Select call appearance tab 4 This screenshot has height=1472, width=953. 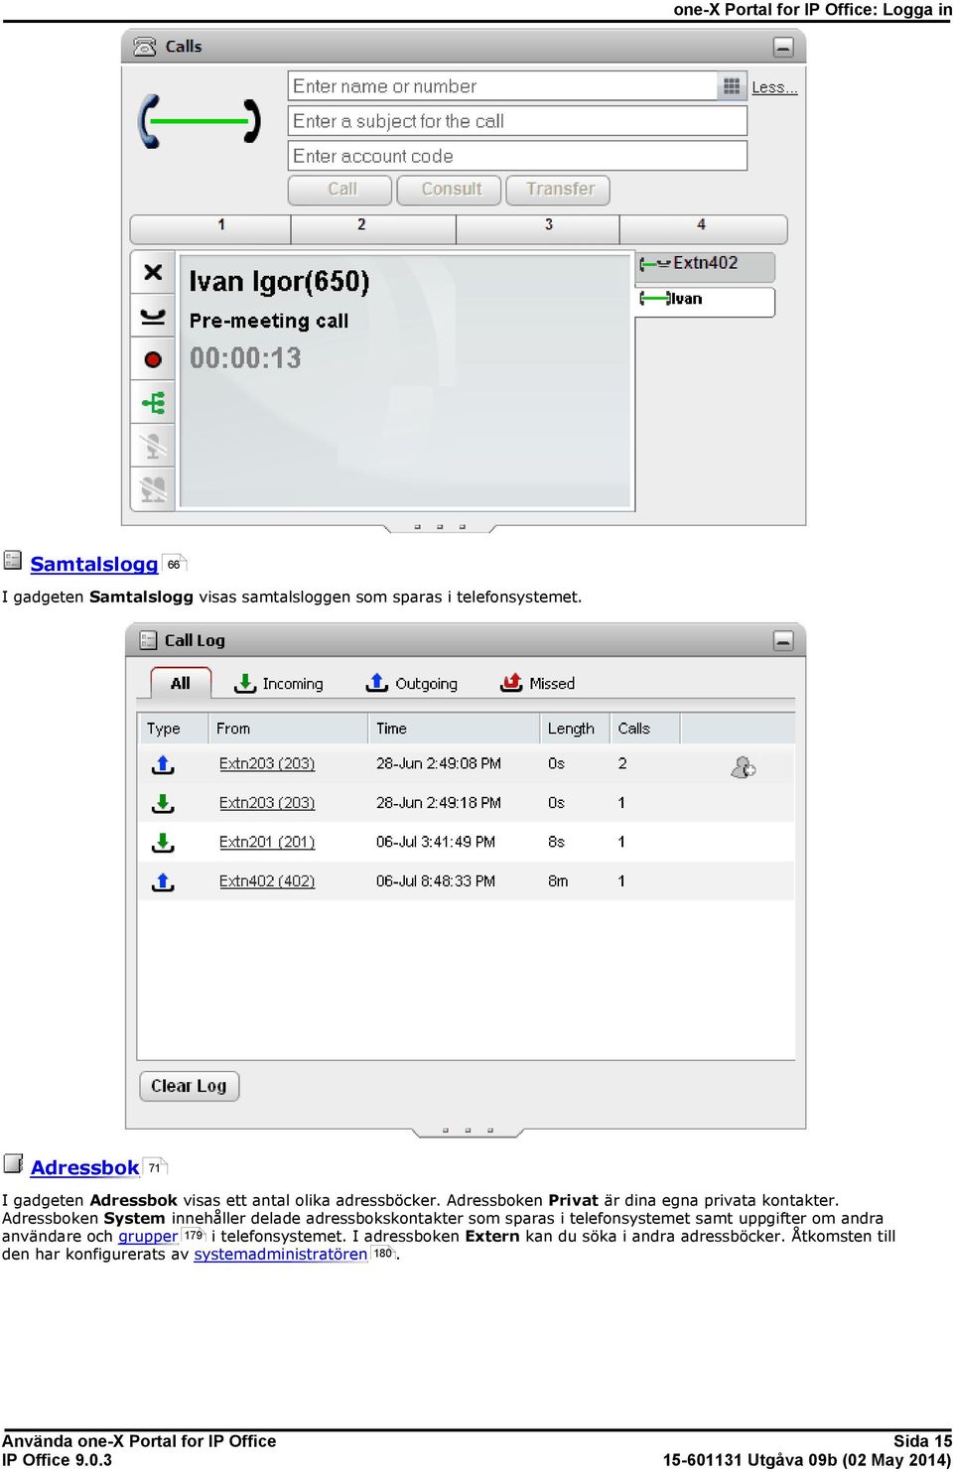click(x=704, y=228)
